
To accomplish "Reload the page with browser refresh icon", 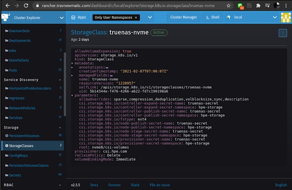I will pyautogui.click(x=27, y=6).
